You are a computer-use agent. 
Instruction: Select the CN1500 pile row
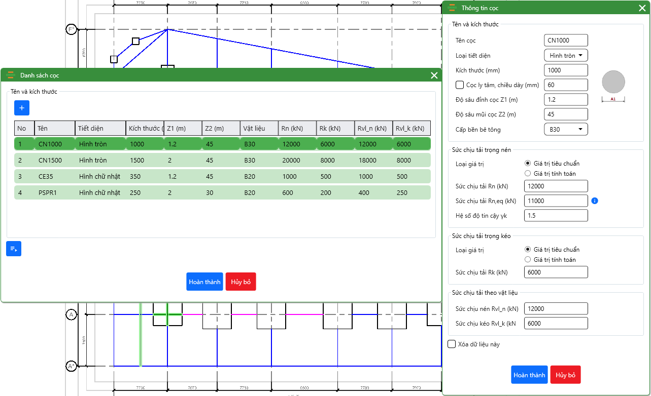[x=222, y=161]
